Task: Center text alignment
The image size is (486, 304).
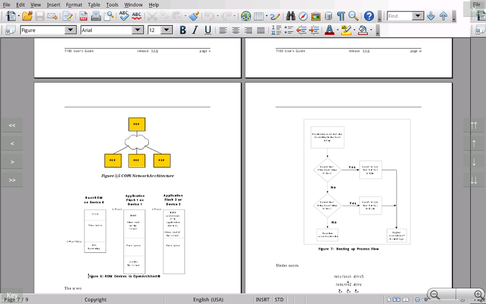Action: [x=236, y=30]
